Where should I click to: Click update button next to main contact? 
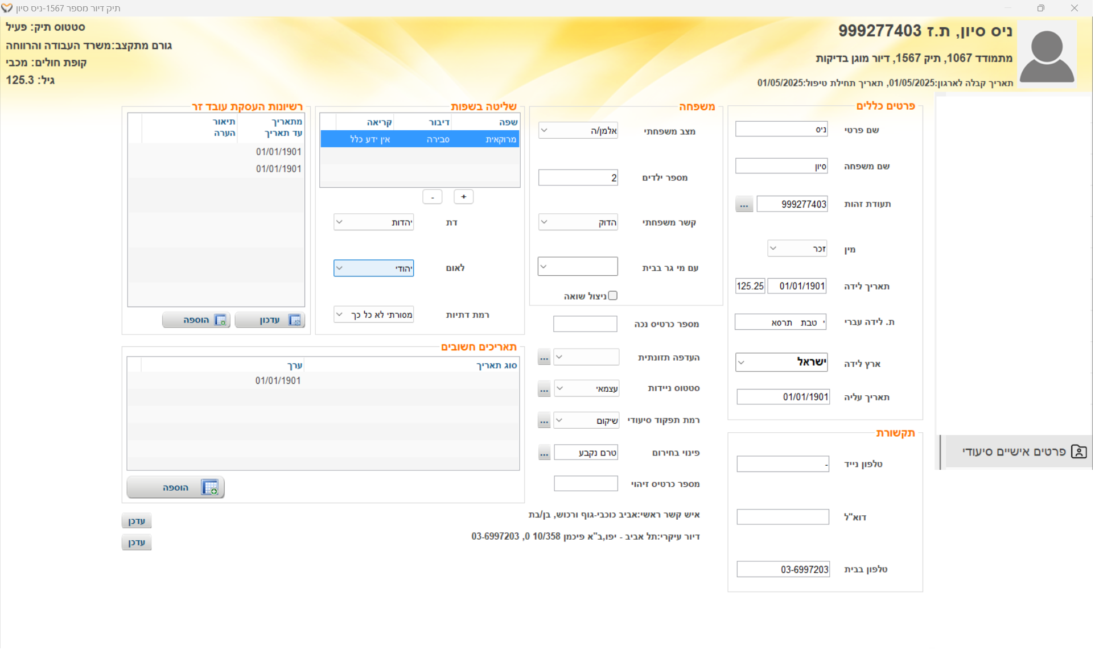point(137,521)
